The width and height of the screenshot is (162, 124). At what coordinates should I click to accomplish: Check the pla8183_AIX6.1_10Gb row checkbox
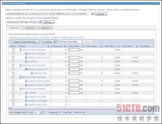coord(13,81)
